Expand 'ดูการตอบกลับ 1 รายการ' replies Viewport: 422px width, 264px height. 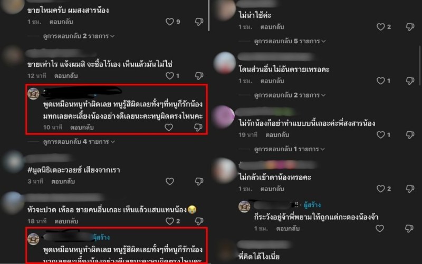[x=289, y=149]
